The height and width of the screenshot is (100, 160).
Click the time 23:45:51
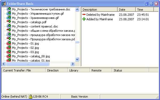coord(143,15)
